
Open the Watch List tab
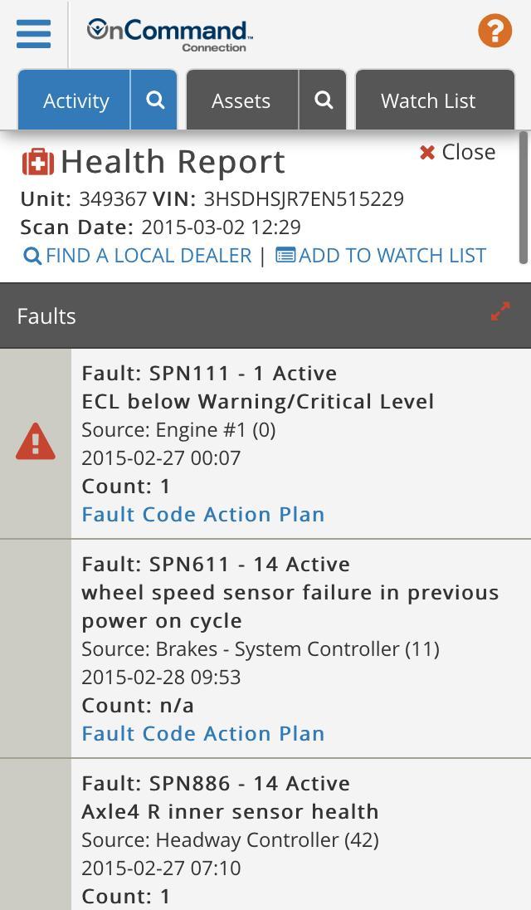pos(426,100)
